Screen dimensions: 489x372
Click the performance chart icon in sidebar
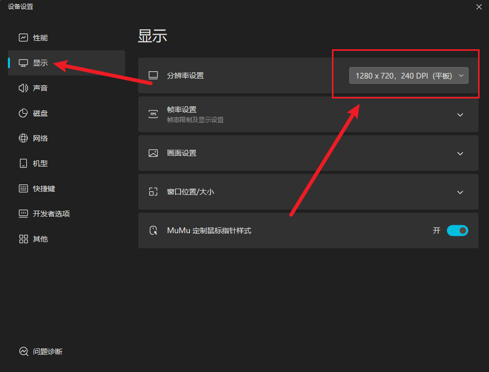click(24, 38)
